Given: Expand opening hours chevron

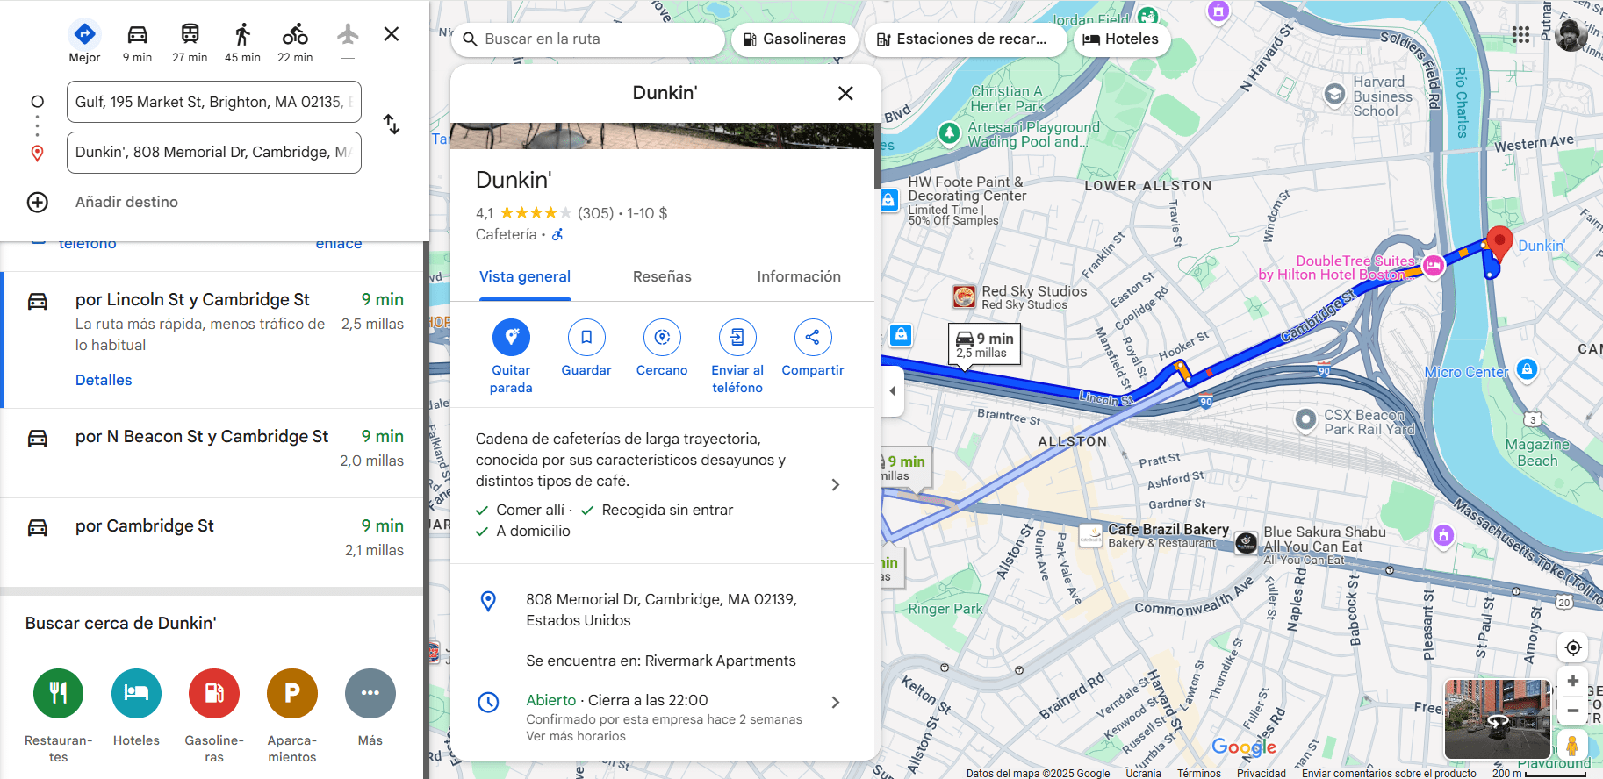Looking at the screenshot, I should [835, 702].
